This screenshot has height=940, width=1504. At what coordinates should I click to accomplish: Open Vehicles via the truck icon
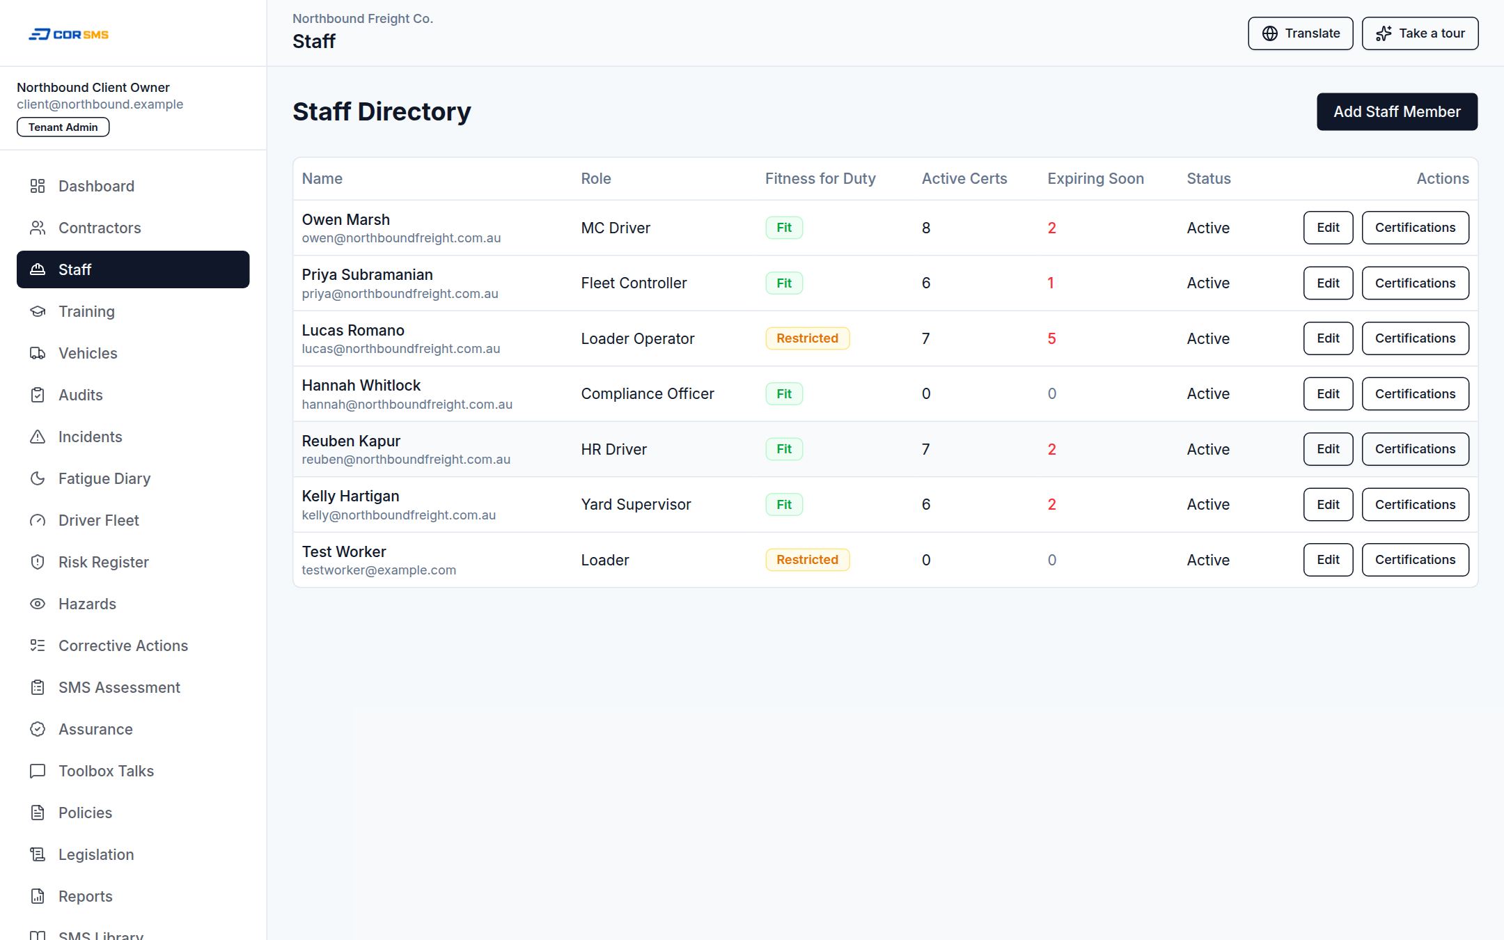click(38, 353)
